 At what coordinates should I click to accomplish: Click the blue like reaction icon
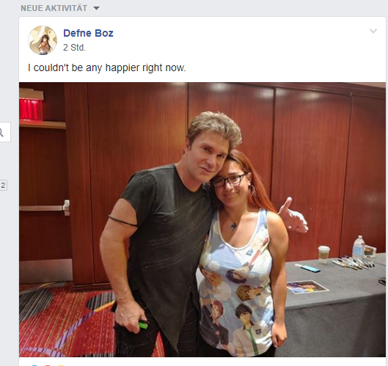click(34, 365)
